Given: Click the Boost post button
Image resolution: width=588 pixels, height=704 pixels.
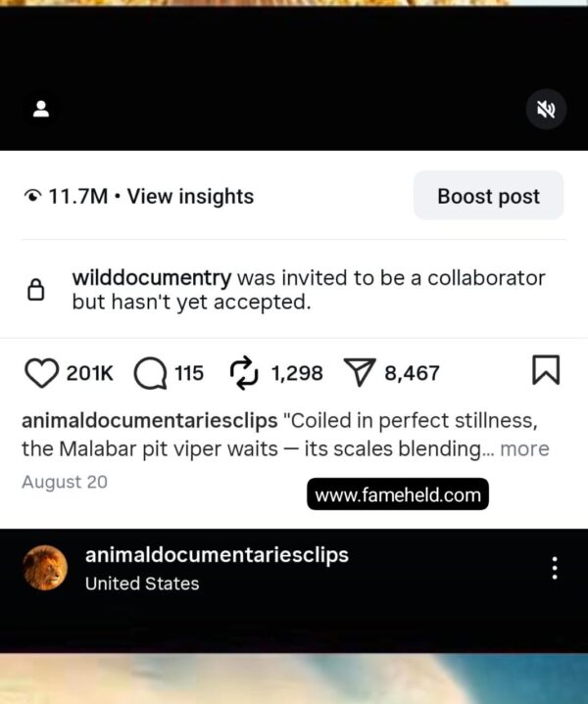Looking at the screenshot, I should [x=488, y=196].
